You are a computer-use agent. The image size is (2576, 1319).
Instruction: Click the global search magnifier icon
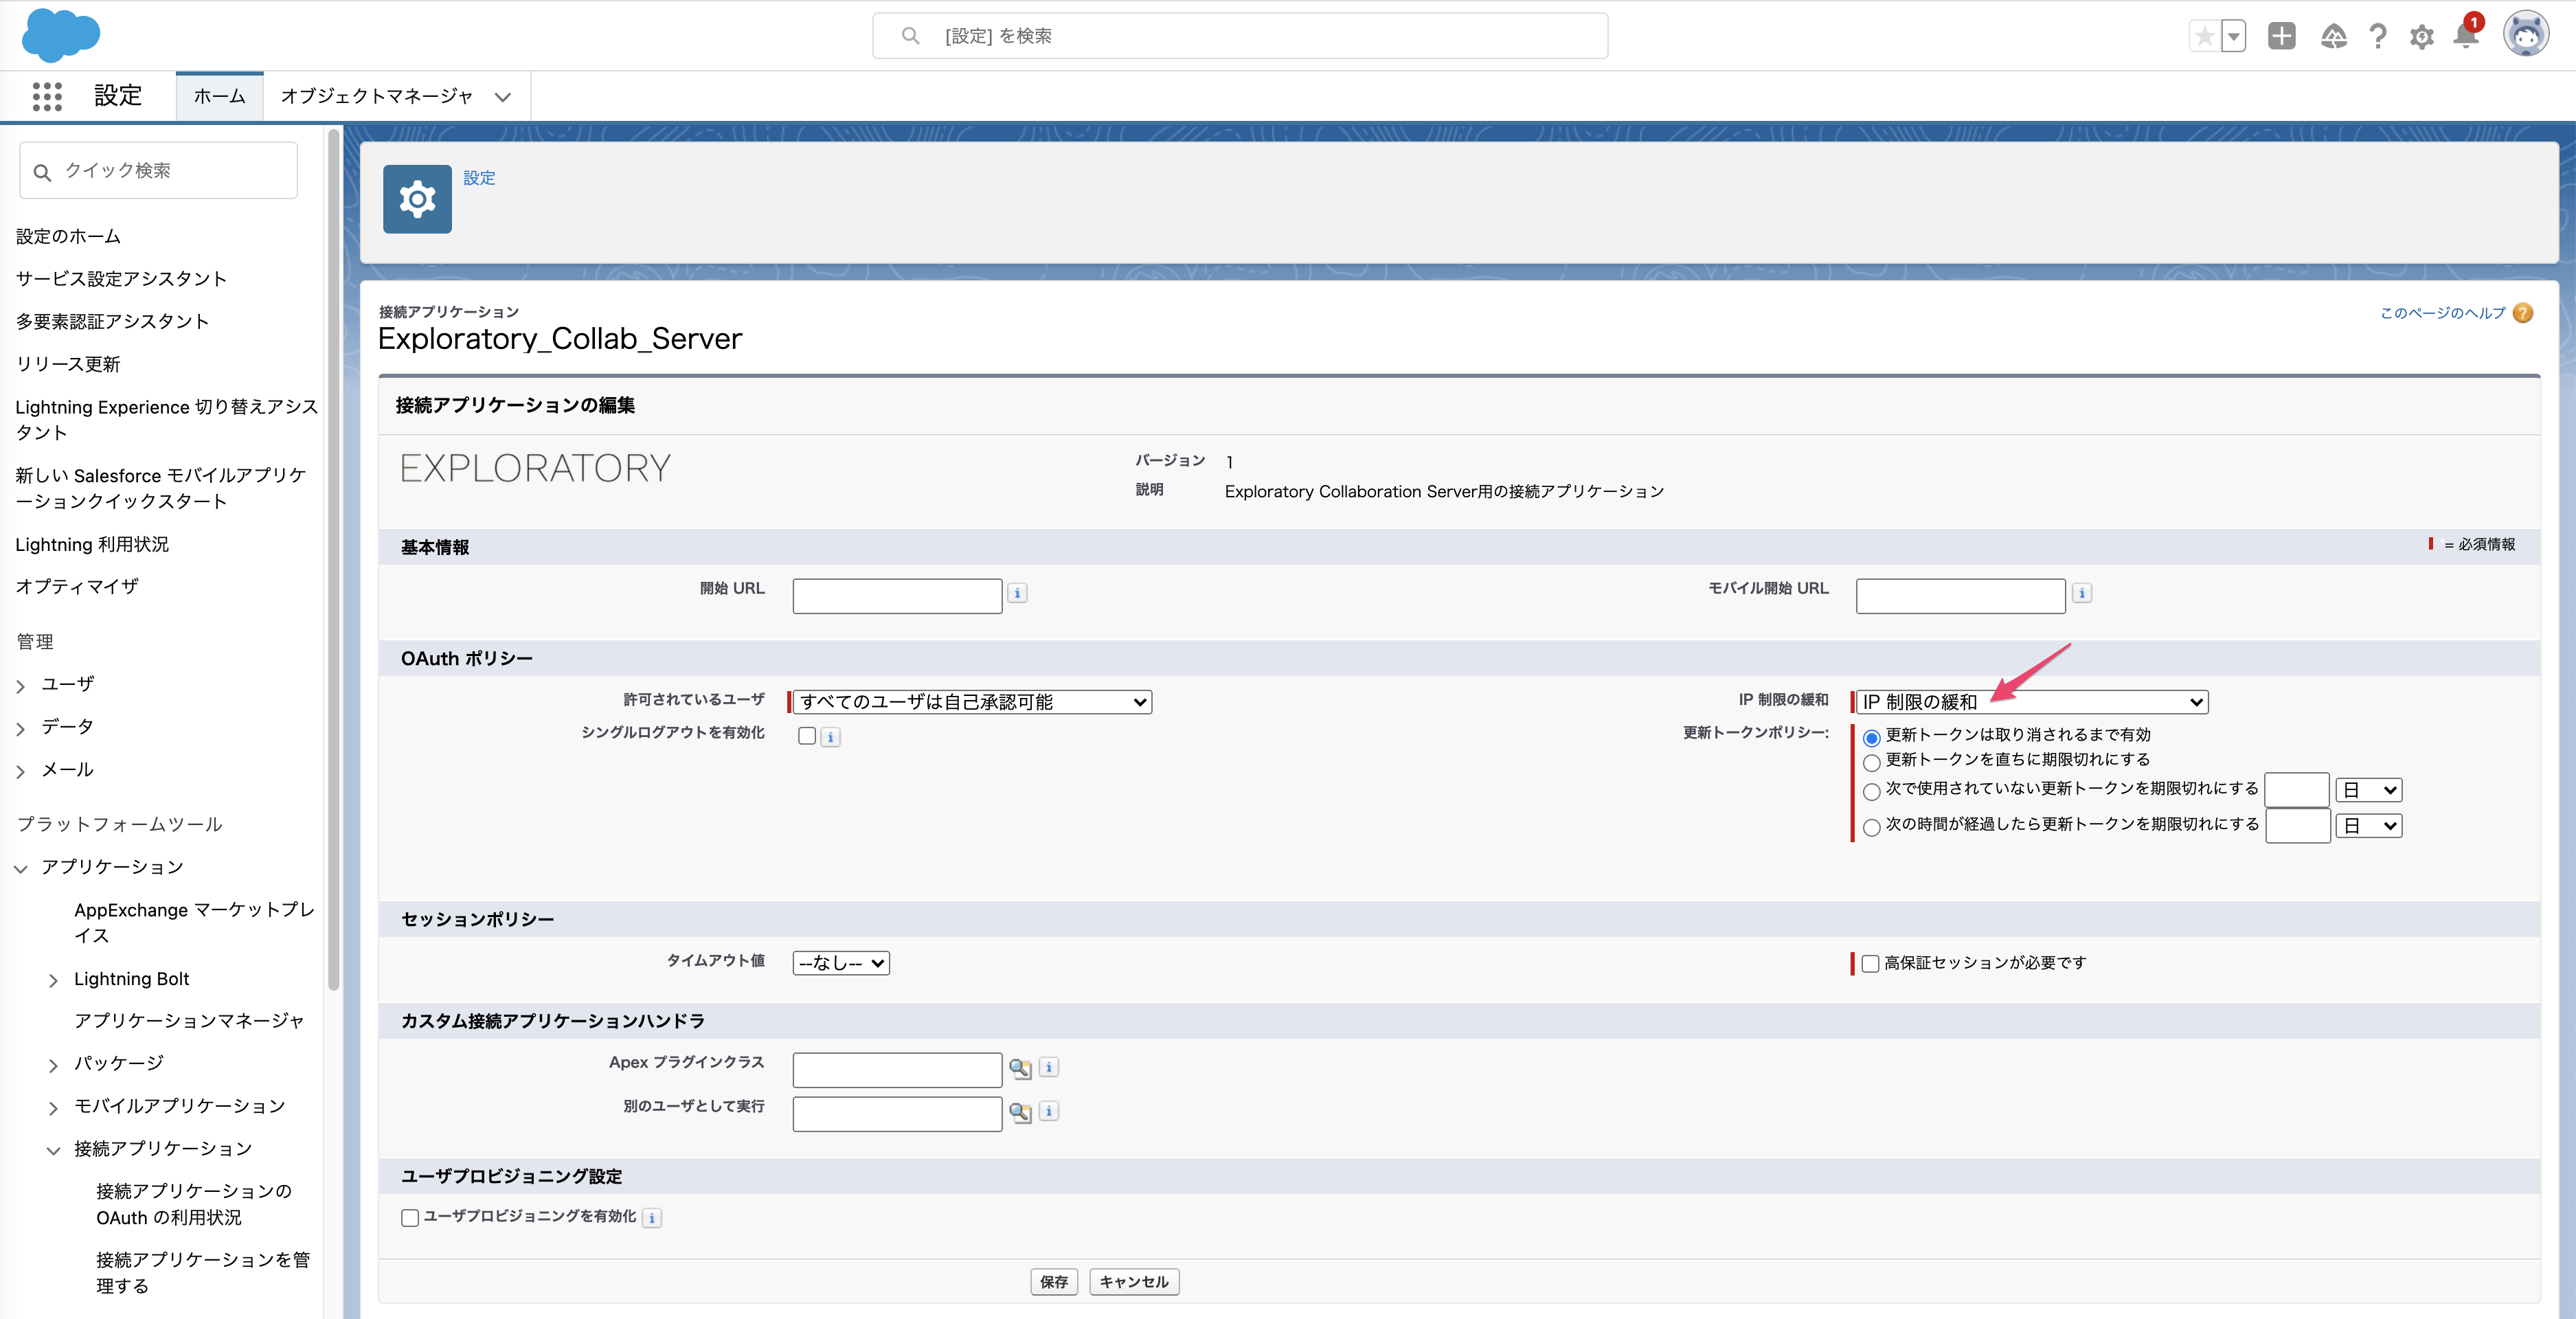click(x=910, y=36)
